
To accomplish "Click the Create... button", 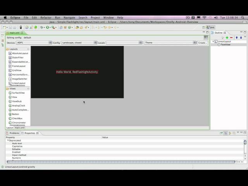I will tap(202, 43).
